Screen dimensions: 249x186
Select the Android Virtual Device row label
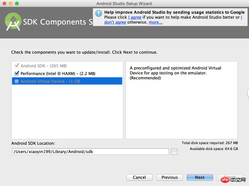(50, 81)
